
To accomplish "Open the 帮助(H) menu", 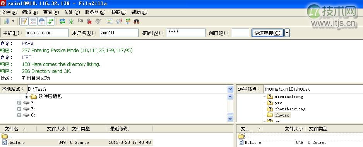I will pos(139,12).
